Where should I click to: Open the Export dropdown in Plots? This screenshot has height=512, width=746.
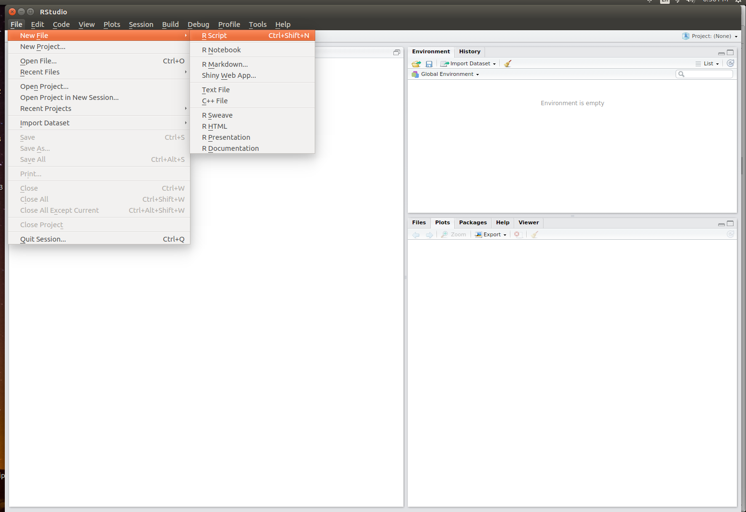(491, 235)
